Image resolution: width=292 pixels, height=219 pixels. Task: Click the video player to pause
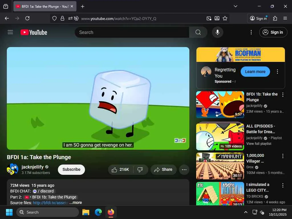click(98, 98)
